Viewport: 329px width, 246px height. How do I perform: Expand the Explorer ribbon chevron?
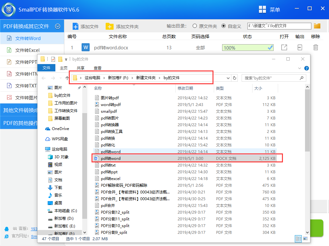(x=300, y=68)
